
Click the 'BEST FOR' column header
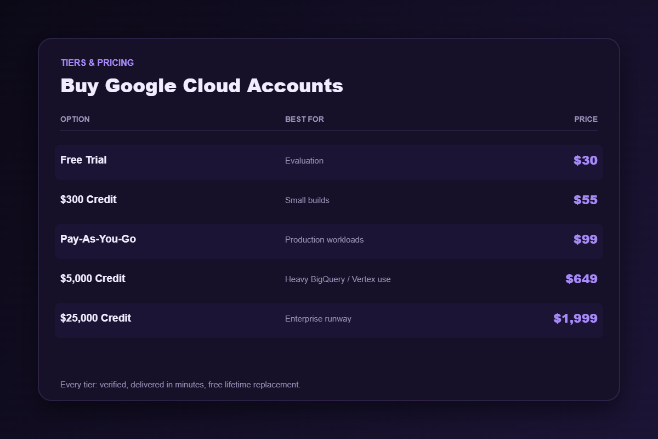pos(304,119)
